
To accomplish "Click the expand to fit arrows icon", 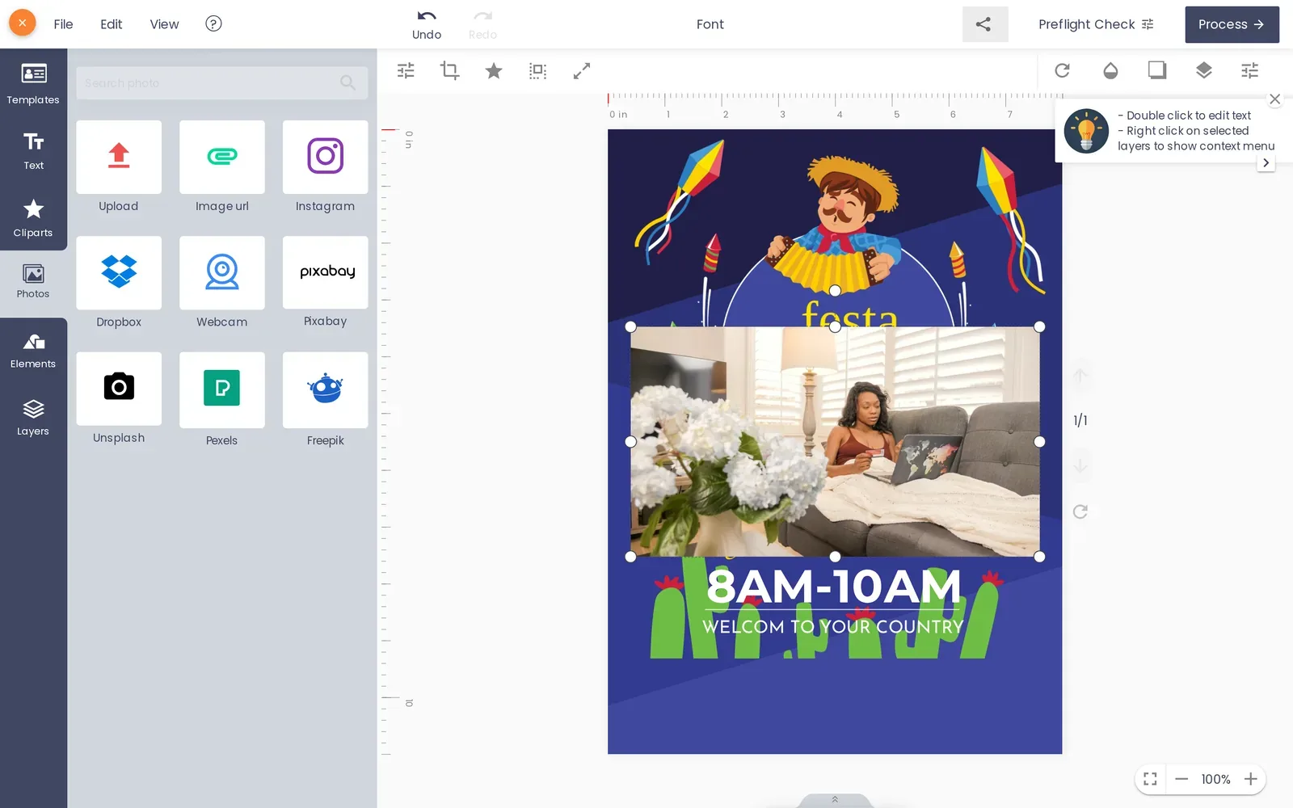I will click(582, 71).
